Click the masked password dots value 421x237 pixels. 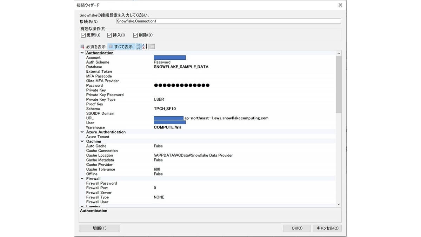182,85
